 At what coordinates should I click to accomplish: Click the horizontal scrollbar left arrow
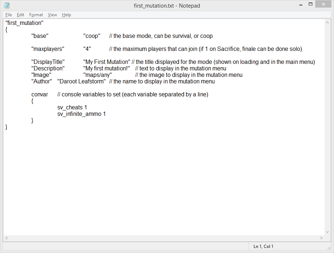(x=6, y=238)
